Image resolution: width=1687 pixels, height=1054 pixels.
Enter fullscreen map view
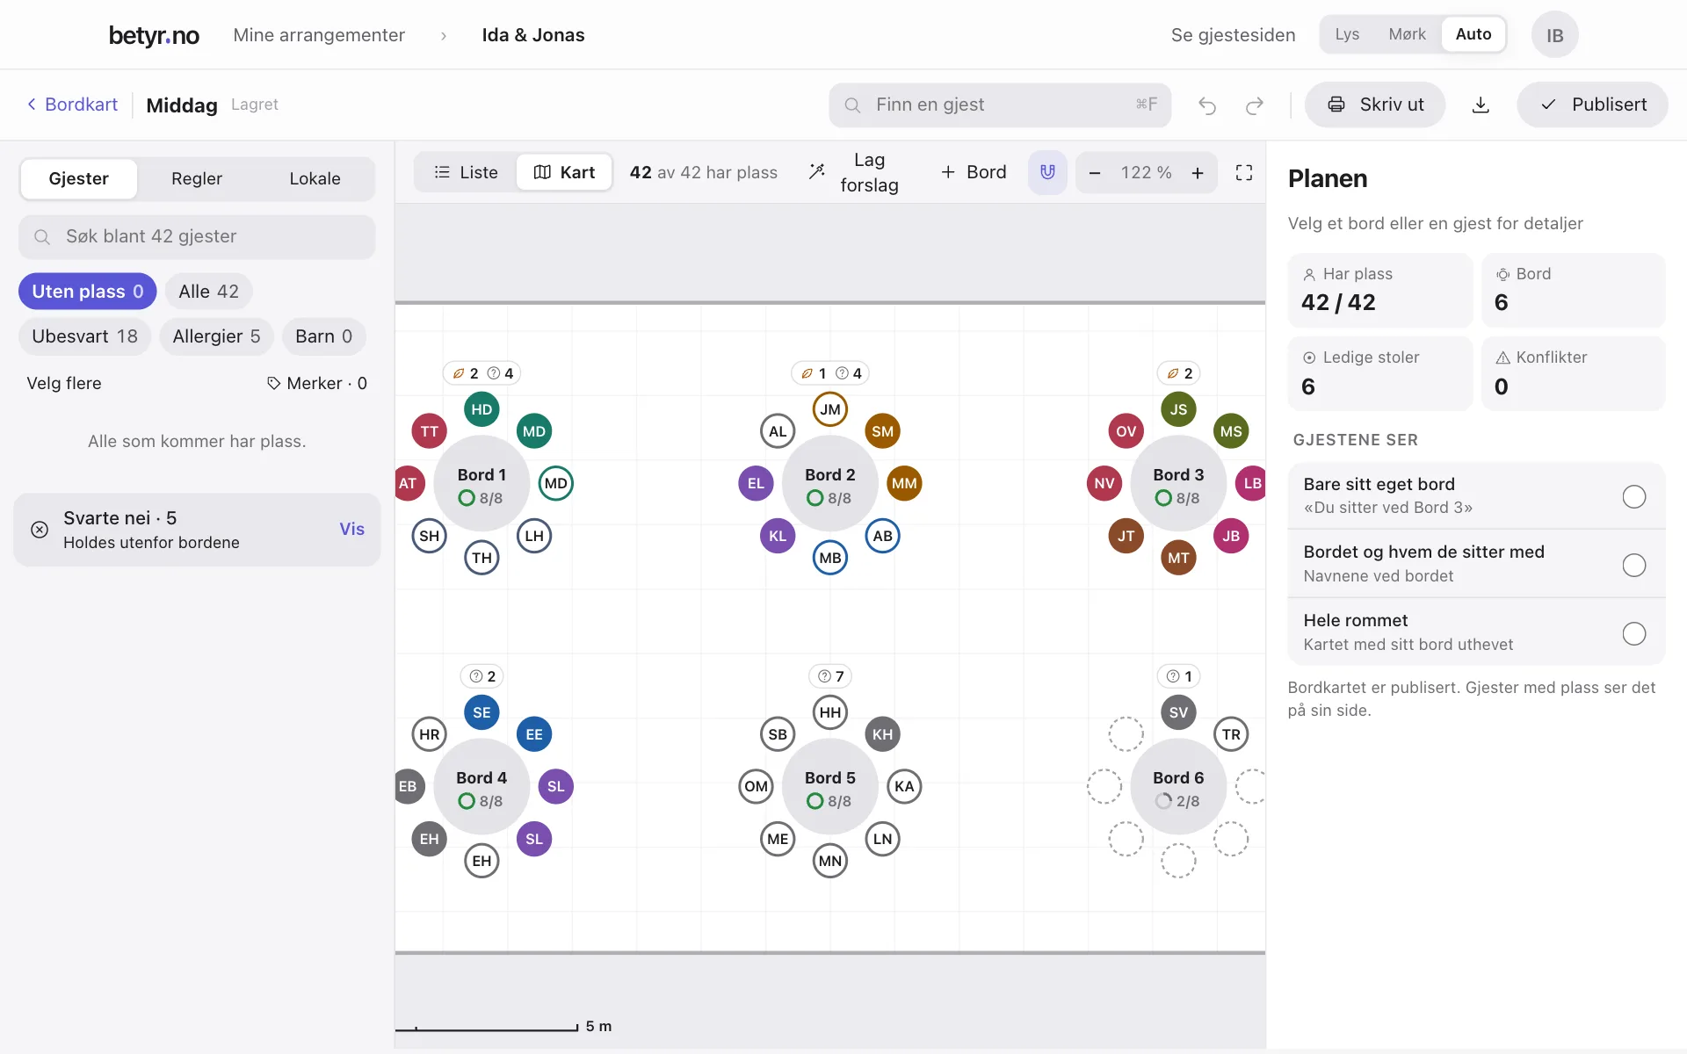pos(1244,173)
